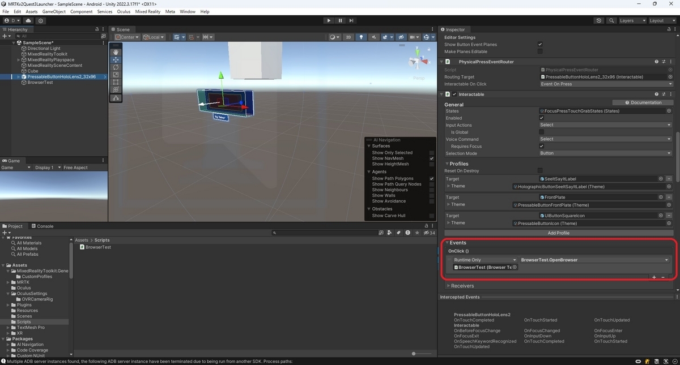Open the editor search with the magnifier icon

611,20
